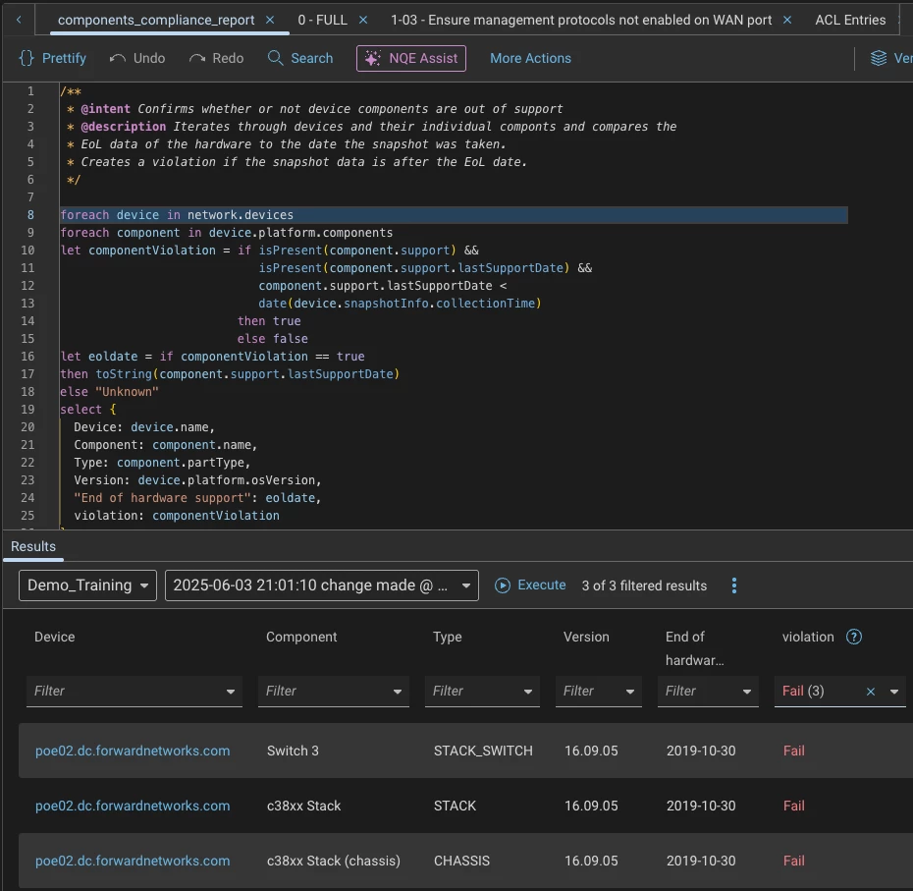Open the Component column filter
This screenshot has height=891, width=913.
(333, 692)
